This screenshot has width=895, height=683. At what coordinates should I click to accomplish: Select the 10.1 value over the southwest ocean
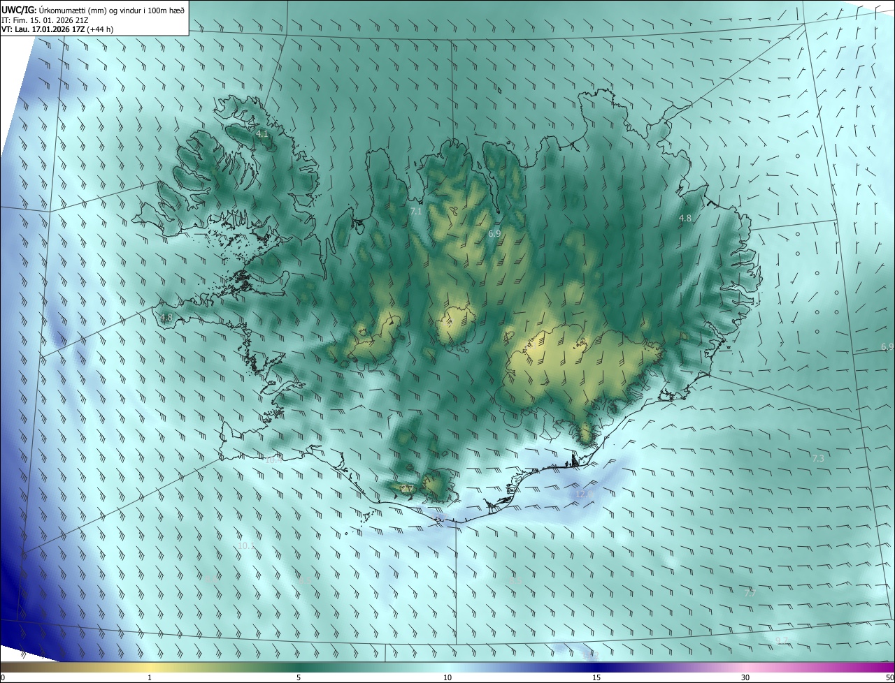tap(247, 546)
